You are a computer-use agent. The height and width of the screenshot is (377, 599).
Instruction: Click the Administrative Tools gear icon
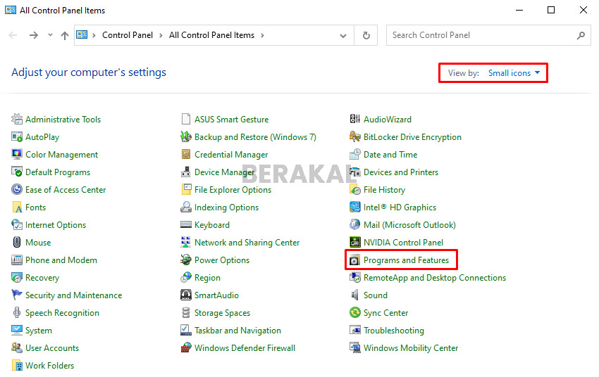pos(17,120)
